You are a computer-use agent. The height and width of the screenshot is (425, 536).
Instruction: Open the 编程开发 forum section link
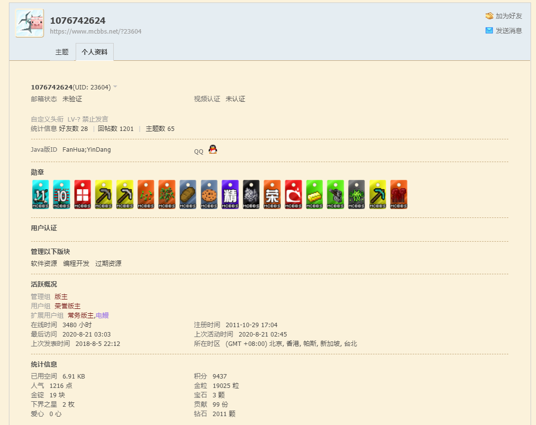point(76,263)
